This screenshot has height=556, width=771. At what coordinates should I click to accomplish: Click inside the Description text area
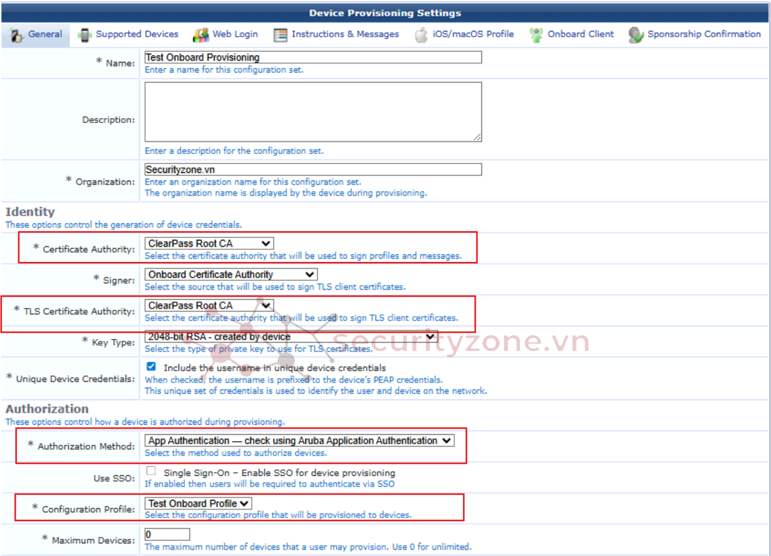click(313, 111)
